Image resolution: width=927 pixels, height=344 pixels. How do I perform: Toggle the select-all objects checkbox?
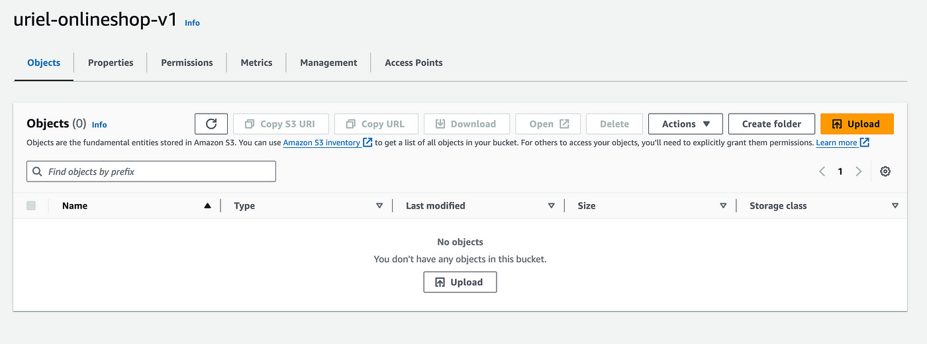[x=31, y=206]
